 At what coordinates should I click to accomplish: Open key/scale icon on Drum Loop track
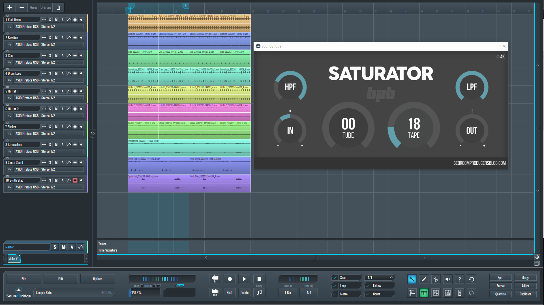click(9, 80)
